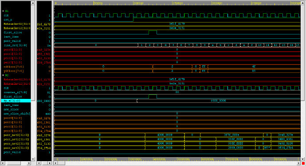Select orange perc3[31:0] signal in G2
Viewport: 306px width, 166px height.
coord(13,131)
